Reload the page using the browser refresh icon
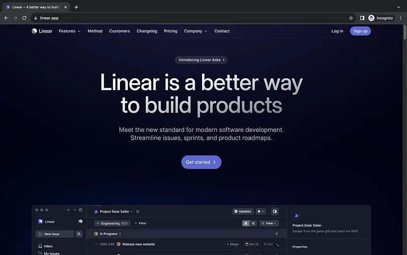407x255 pixels. (24, 18)
